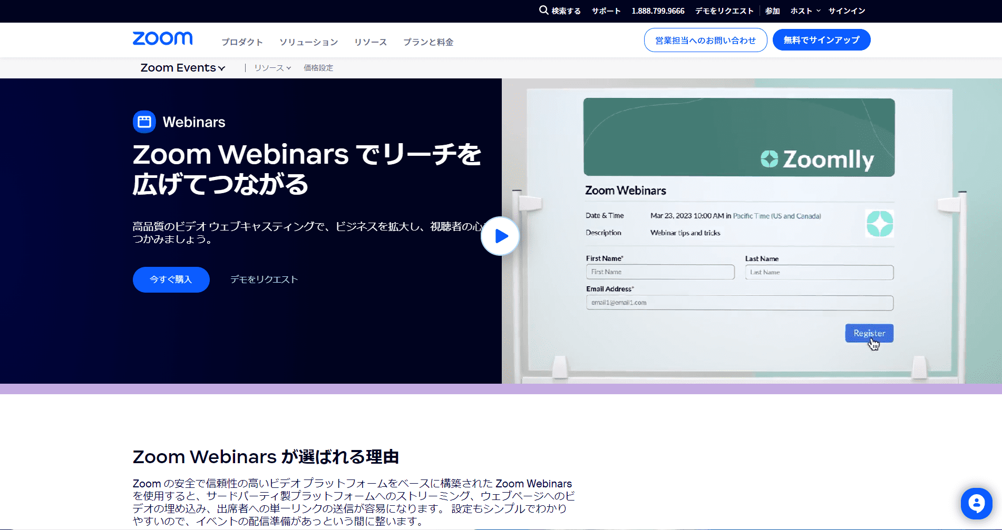Click the teal star badge icon
The image size is (1002, 530).
879,224
